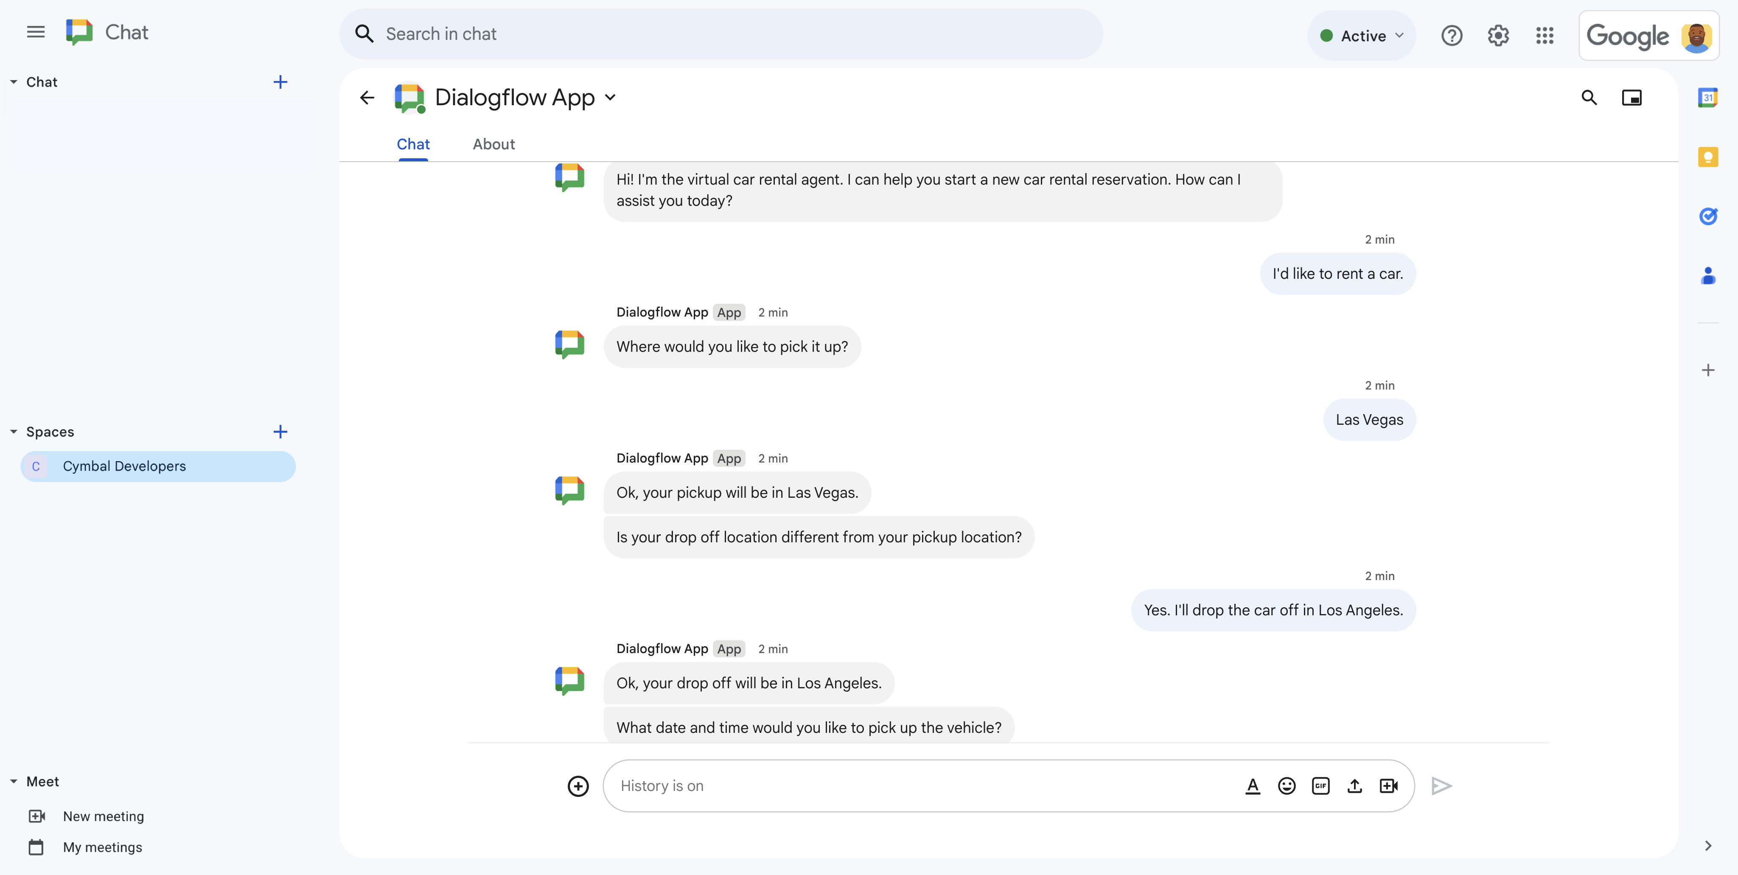Viewport: 1738px width, 875px height.
Task: Select the Chat tab
Action: pos(413,143)
